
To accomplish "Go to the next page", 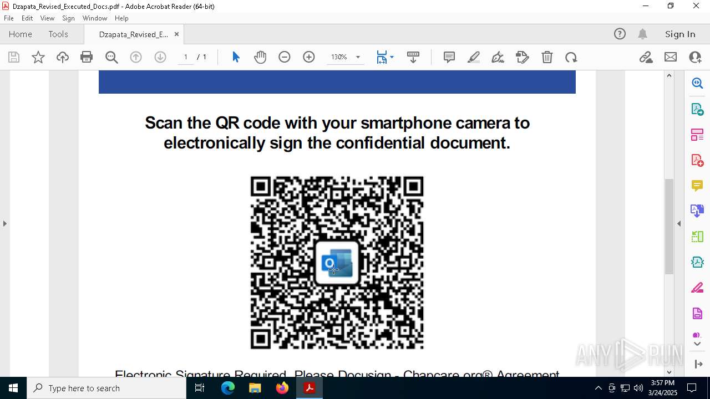I will (160, 57).
